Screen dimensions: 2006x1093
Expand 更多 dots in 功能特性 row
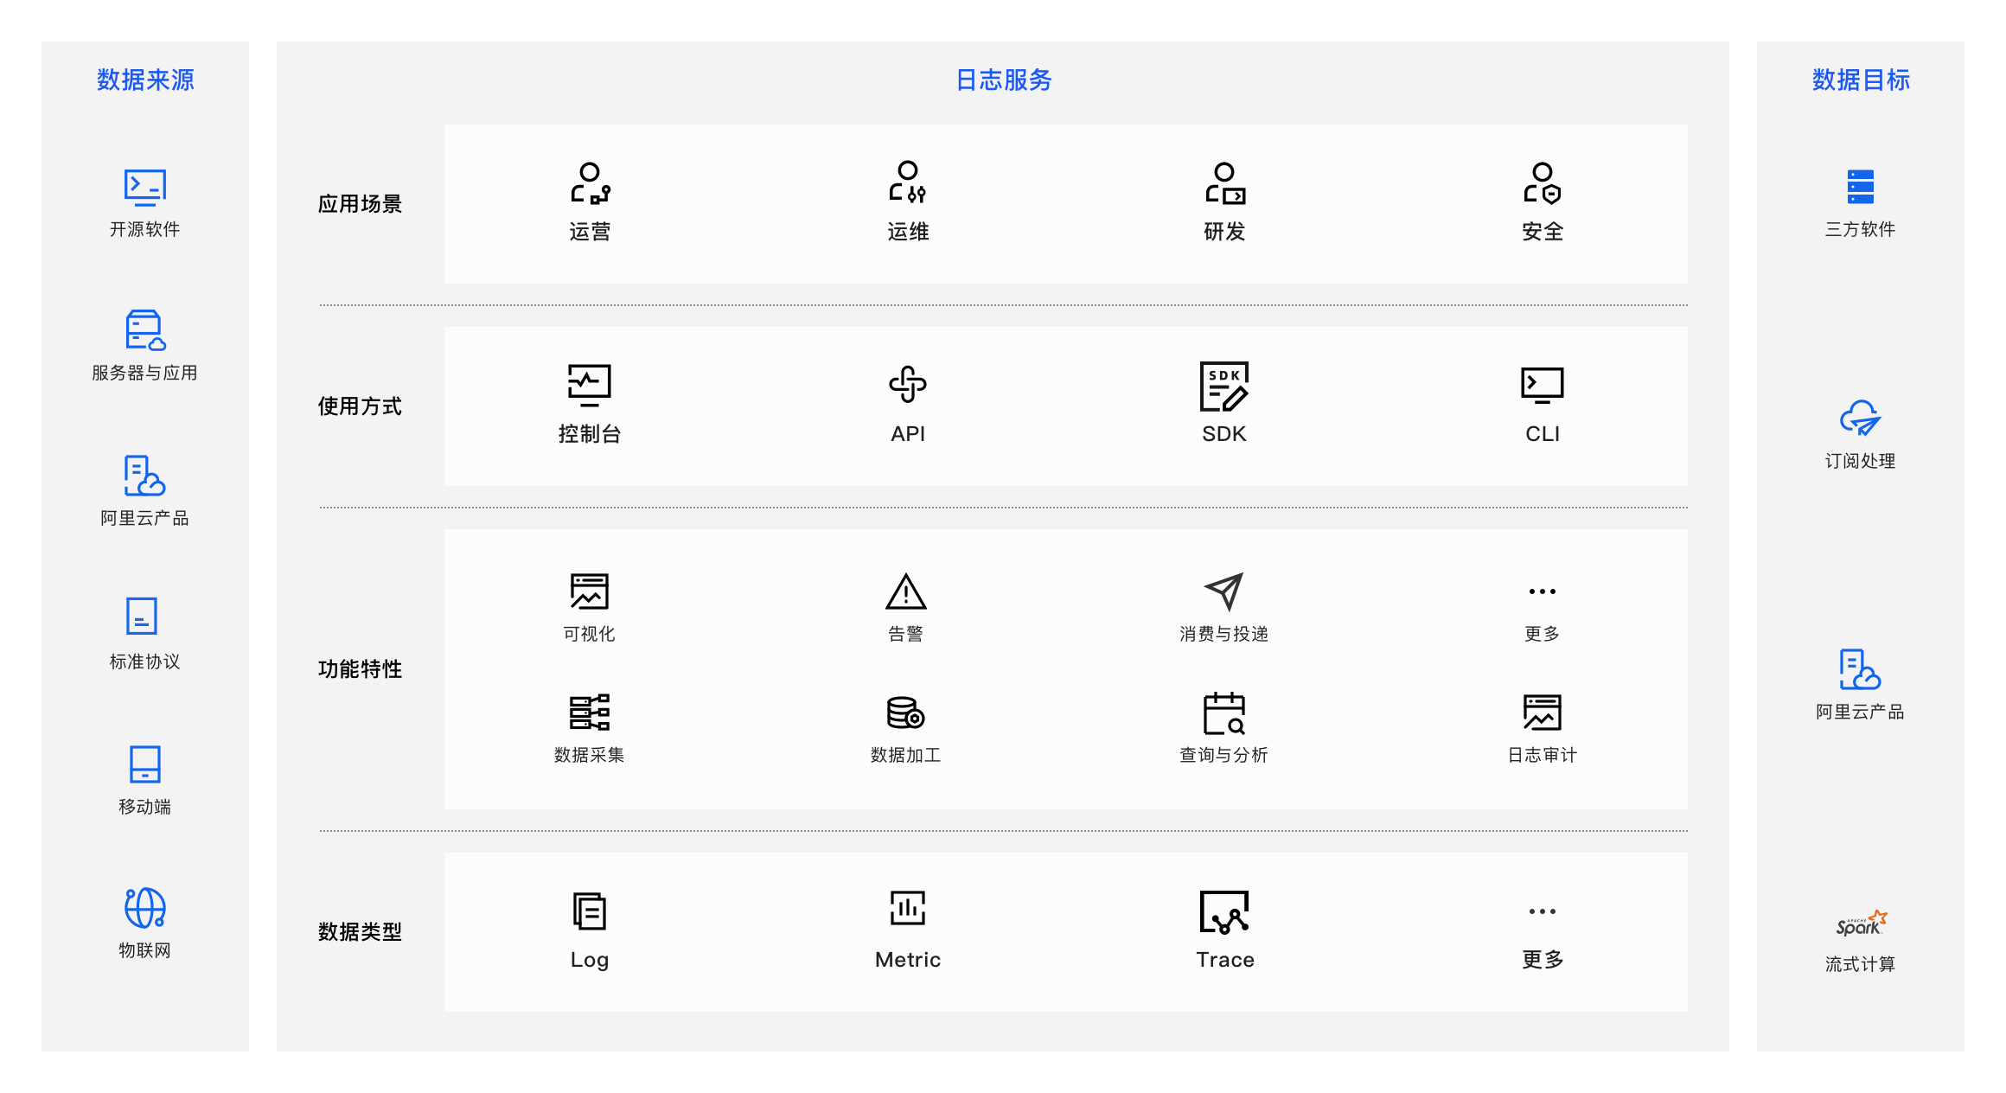tap(1542, 591)
